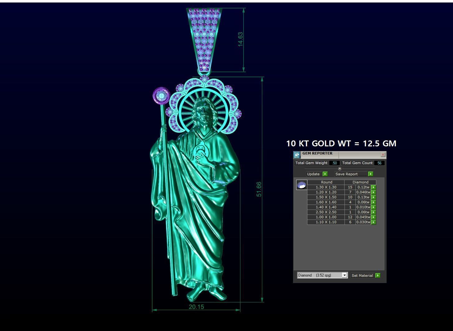Click the 14.63 bail dimension label
The image size is (453, 331).
click(240, 39)
